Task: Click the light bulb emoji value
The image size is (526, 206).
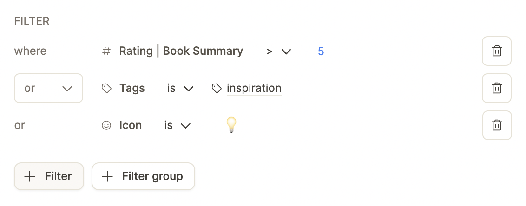Action: [x=231, y=125]
